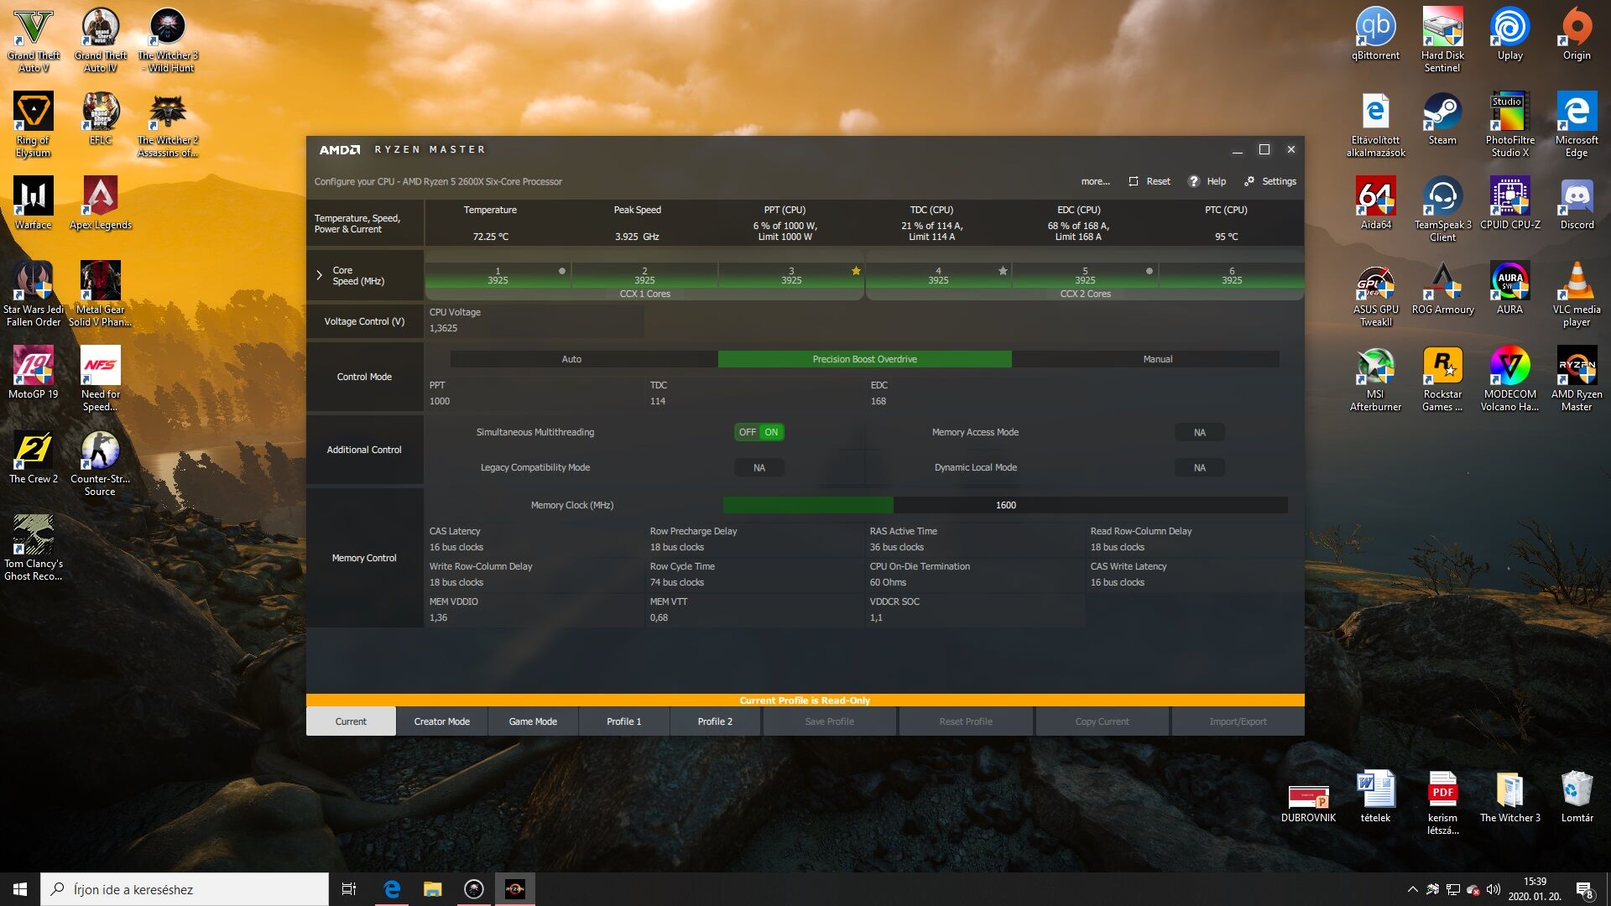Turn Simultaneous Multithreading OFF

tap(747, 432)
